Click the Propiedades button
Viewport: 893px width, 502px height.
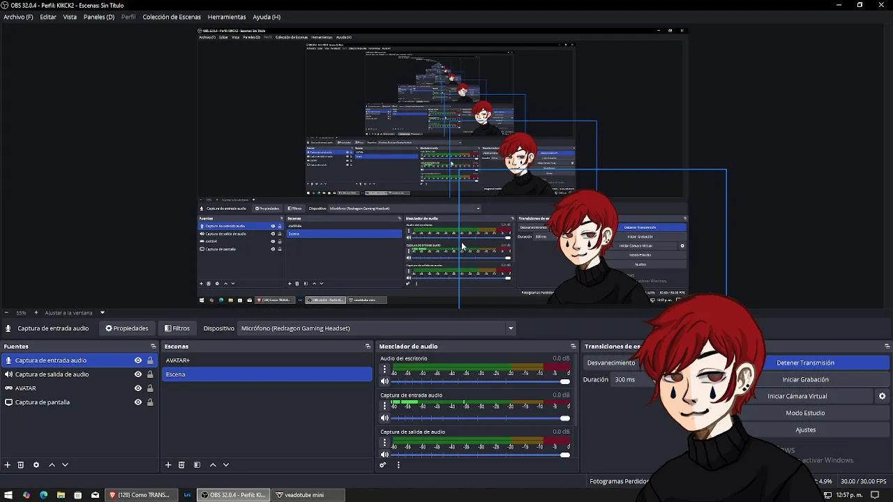(x=126, y=328)
